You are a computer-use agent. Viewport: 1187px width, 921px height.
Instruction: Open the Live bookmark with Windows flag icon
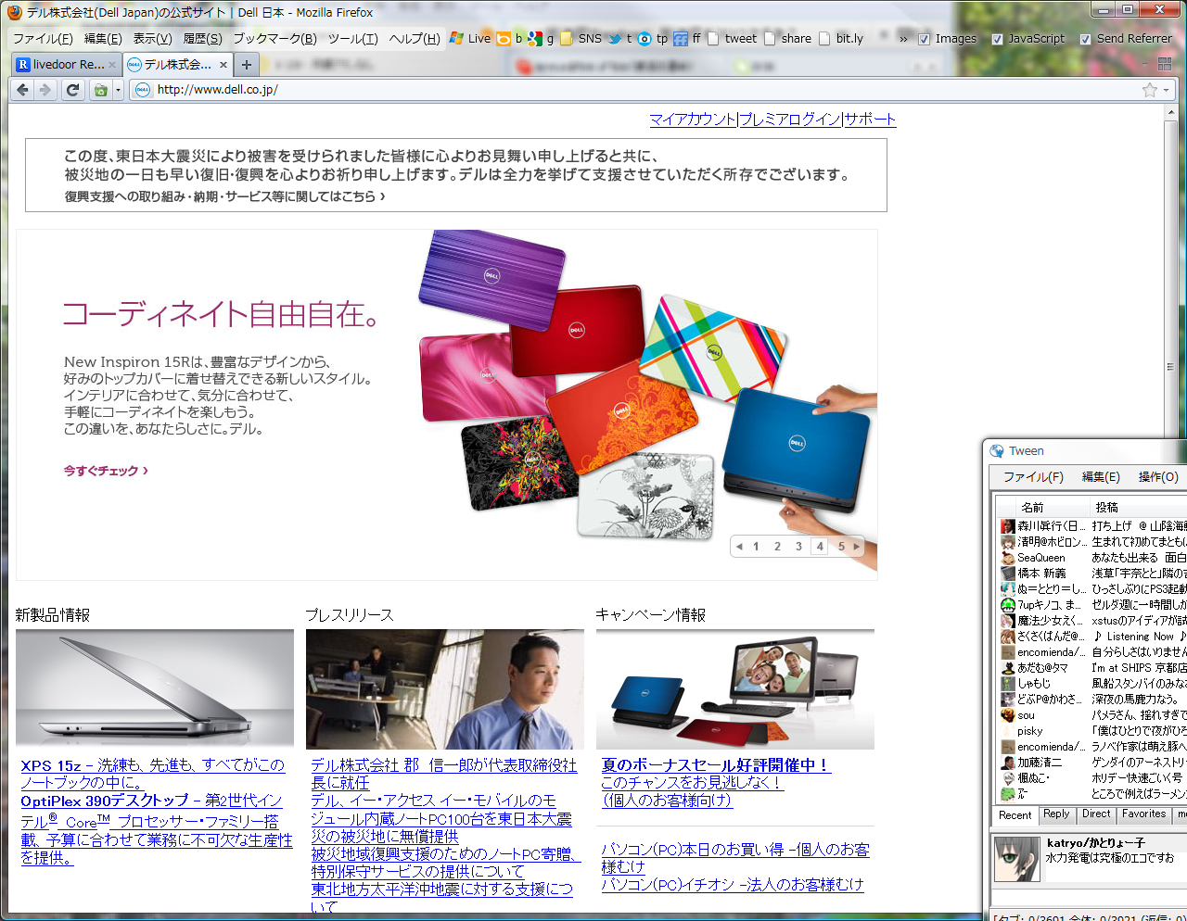pyautogui.click(x=469, y=39)
